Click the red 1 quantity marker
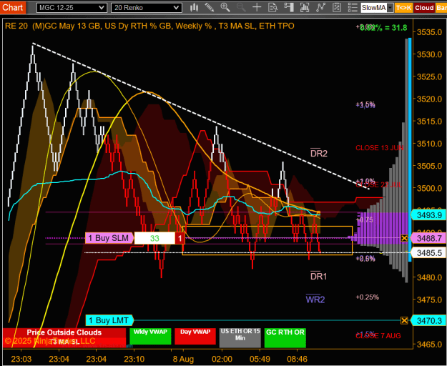This screenshot has width=447, height=366. pos(180,238)
